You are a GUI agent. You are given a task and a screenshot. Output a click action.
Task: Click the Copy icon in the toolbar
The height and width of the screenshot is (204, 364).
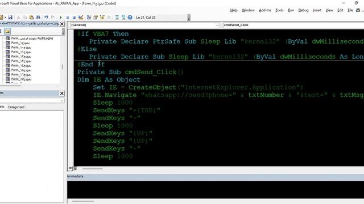click(24, 18)
